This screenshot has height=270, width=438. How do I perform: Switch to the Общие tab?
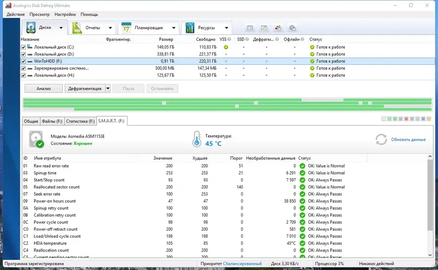[31, 121]
